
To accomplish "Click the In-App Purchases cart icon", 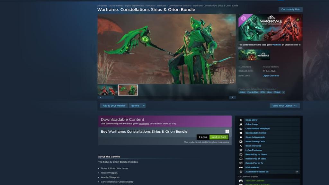I will tap(241, 150).
